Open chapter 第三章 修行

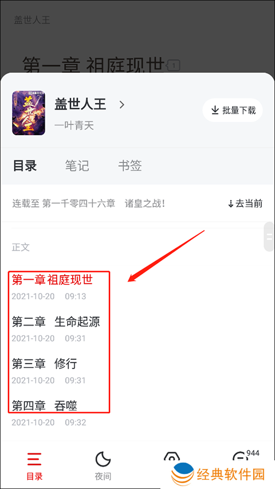point(44,363)
